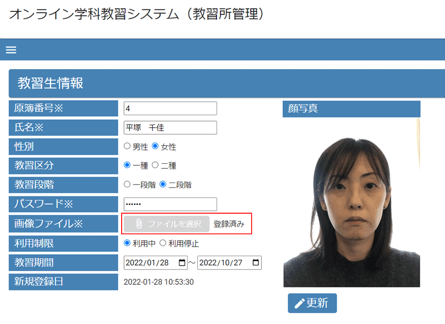Click the 登録済み status text
Viewport: 445px width, 324px height.
click(229, 224)
